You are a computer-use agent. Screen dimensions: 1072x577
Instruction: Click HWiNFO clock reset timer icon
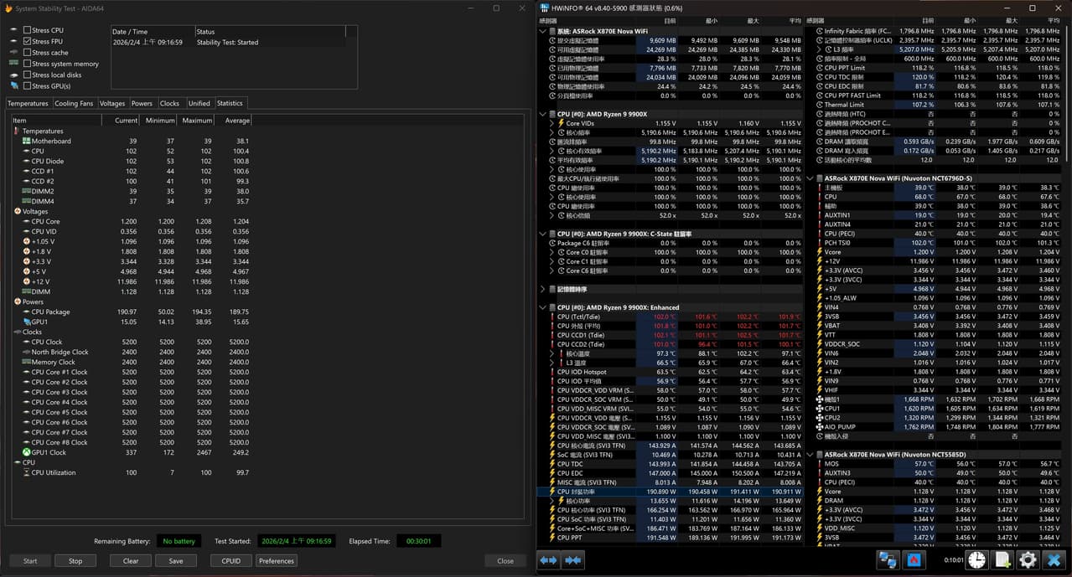coord(976,560)
